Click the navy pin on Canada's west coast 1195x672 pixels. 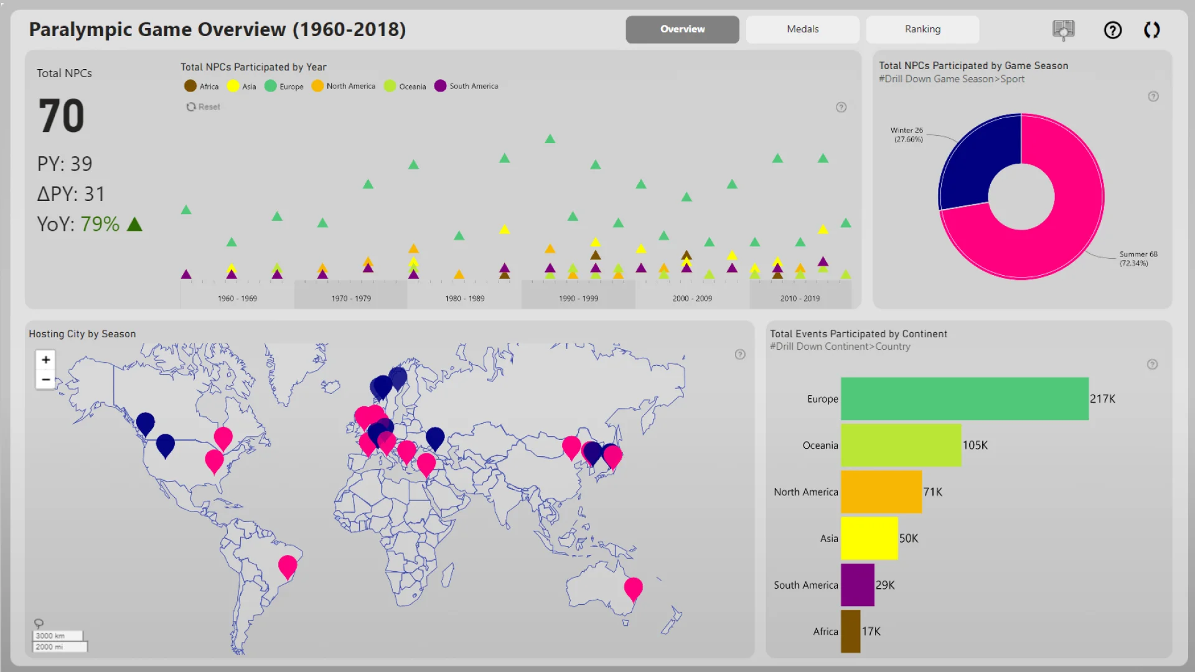(145, 422)
